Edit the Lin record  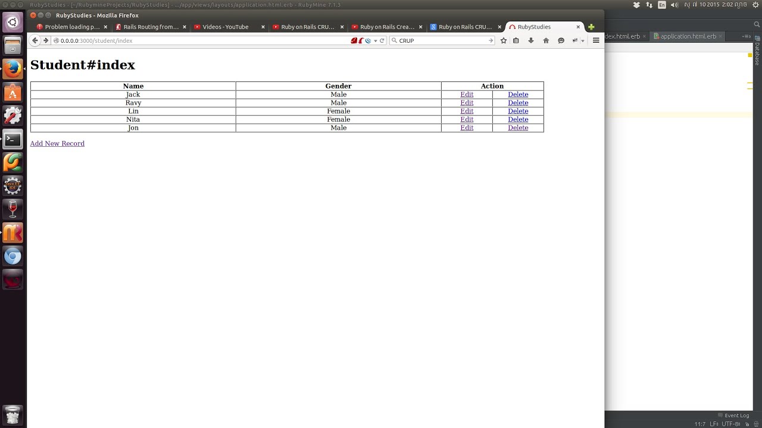point(467,111)
